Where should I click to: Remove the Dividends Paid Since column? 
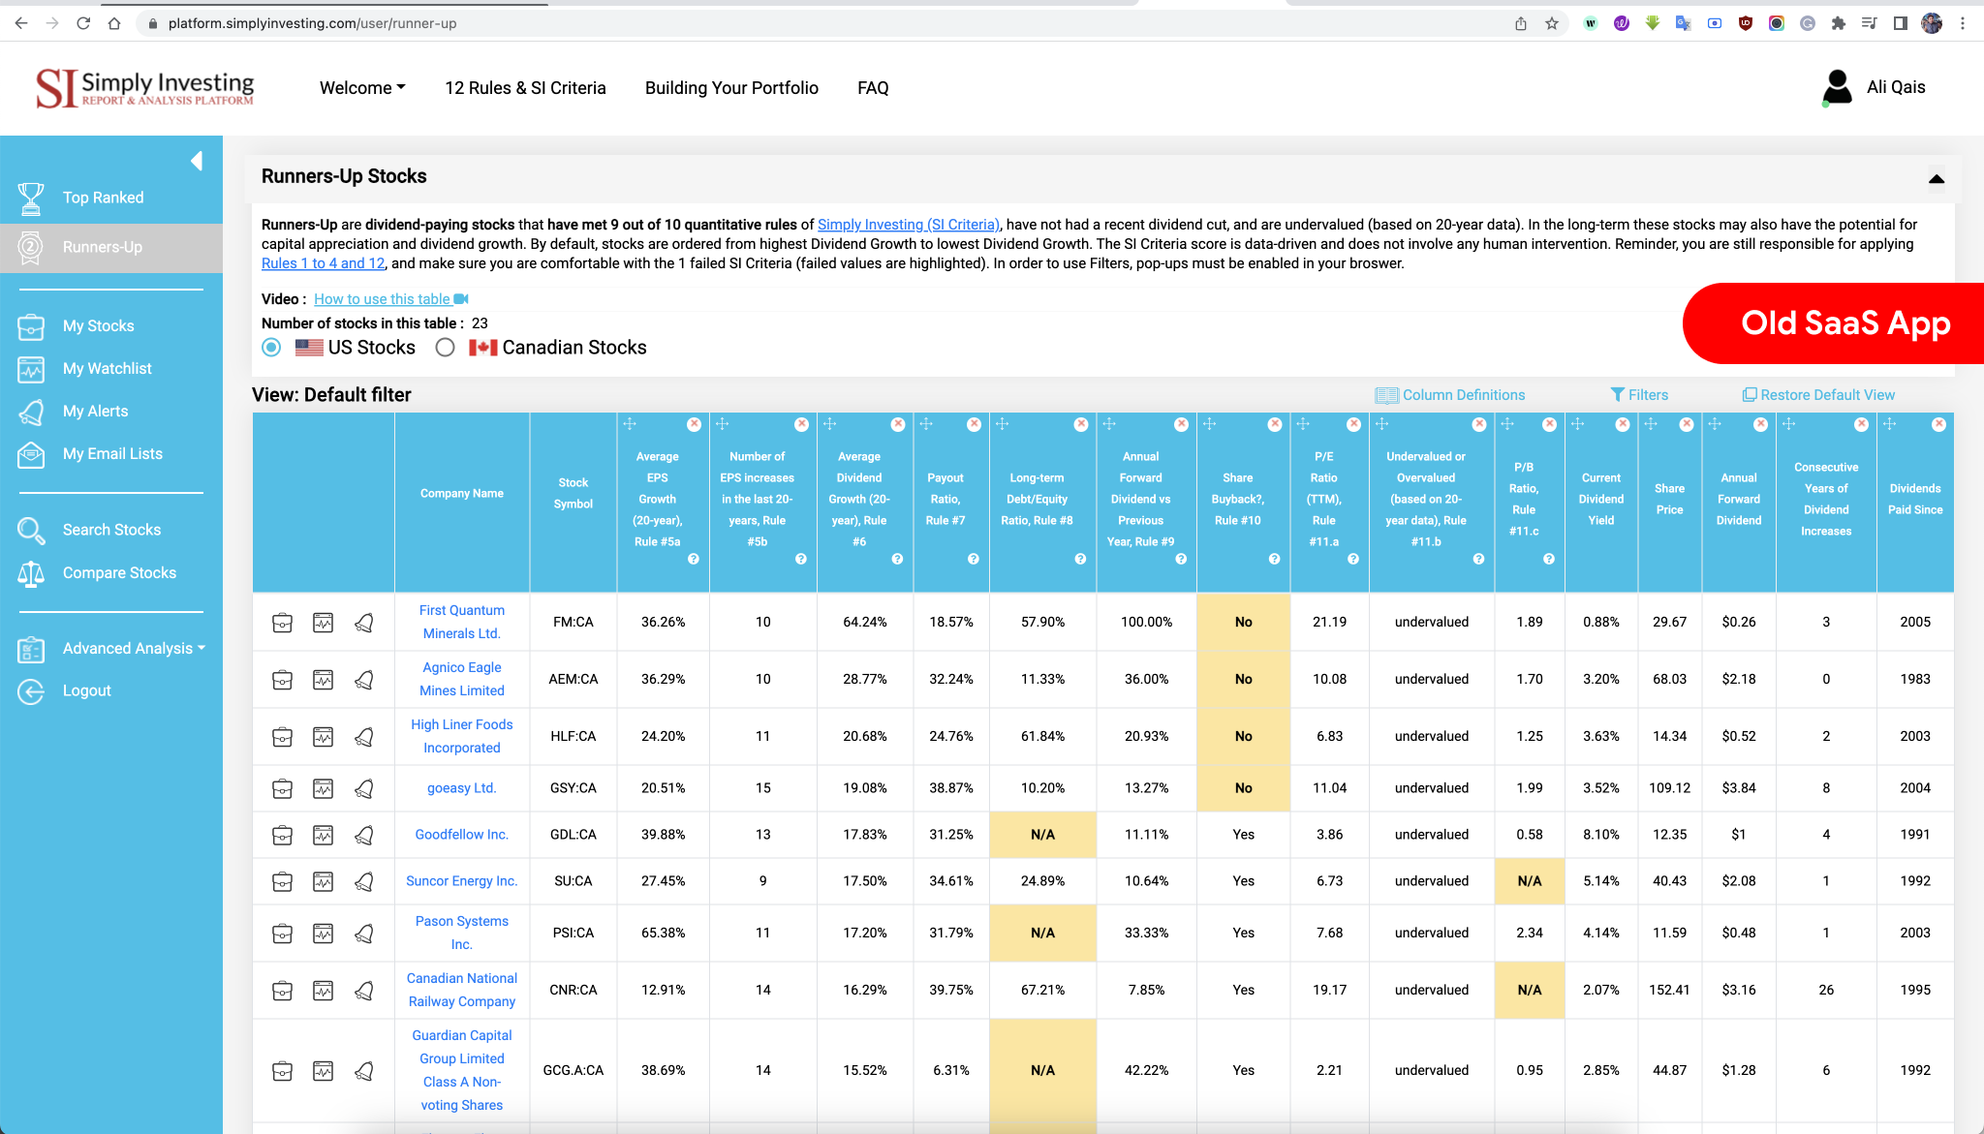coord(1938,424)
